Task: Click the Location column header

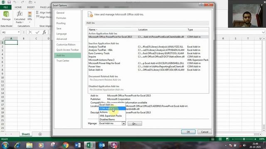Action: [x=162, y=30]
